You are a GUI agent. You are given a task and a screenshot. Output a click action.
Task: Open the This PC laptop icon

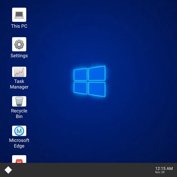[19, 15]
